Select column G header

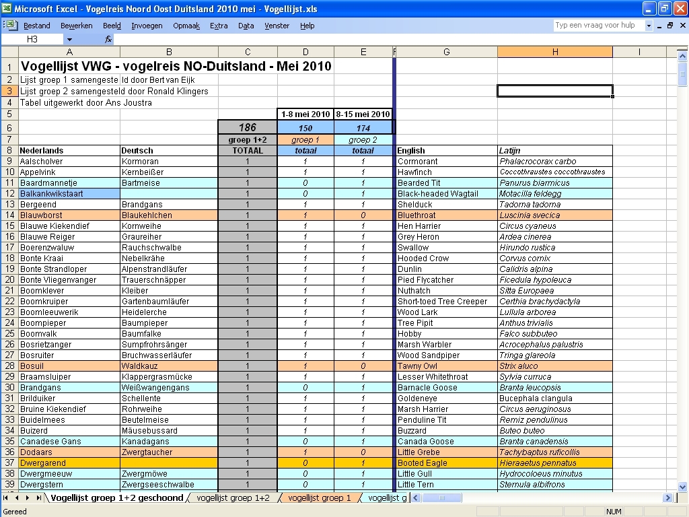coord(447,52)
